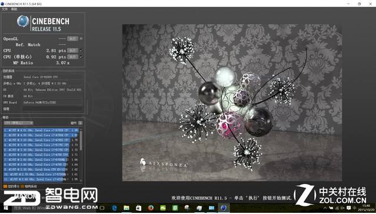Click the Cinebench taskbar icon
This screenshot has width=376, height=214.
click(224, 208)
